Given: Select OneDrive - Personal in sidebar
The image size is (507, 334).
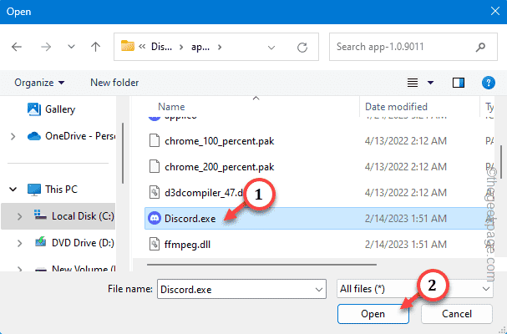Looking at the screenshot, I should click(80, 136).
